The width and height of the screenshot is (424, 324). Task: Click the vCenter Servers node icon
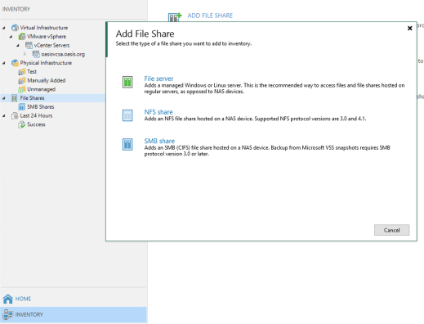pos(29,45)
